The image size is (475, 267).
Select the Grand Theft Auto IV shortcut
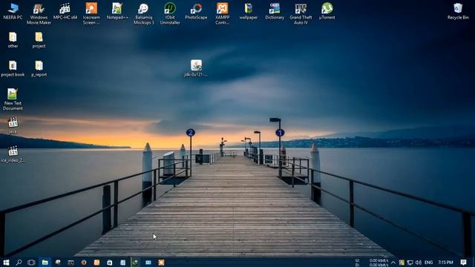pos(301,14)
